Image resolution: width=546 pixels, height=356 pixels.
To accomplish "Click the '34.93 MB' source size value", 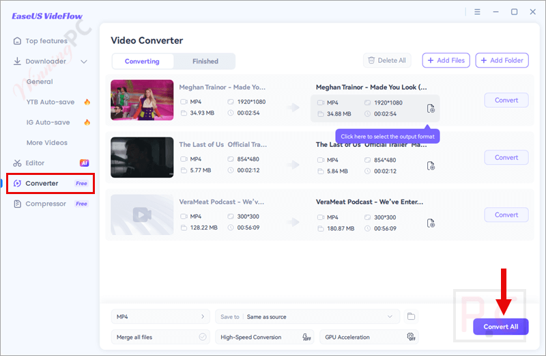I will [x=202, y=113].
